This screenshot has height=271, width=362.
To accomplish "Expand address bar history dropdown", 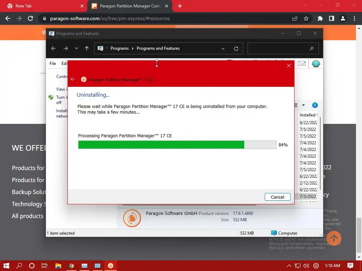I will [x=223, y=49].
